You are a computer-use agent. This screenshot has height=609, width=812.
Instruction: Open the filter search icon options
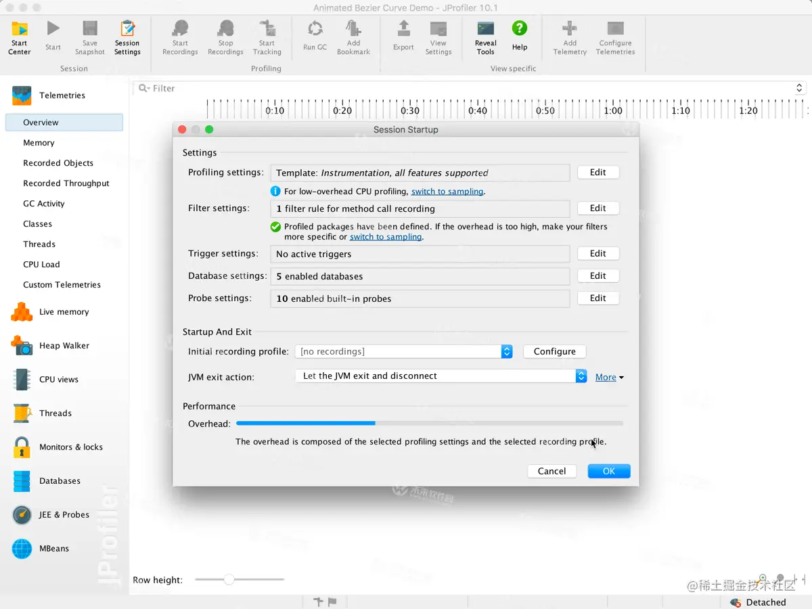[143, 89]
